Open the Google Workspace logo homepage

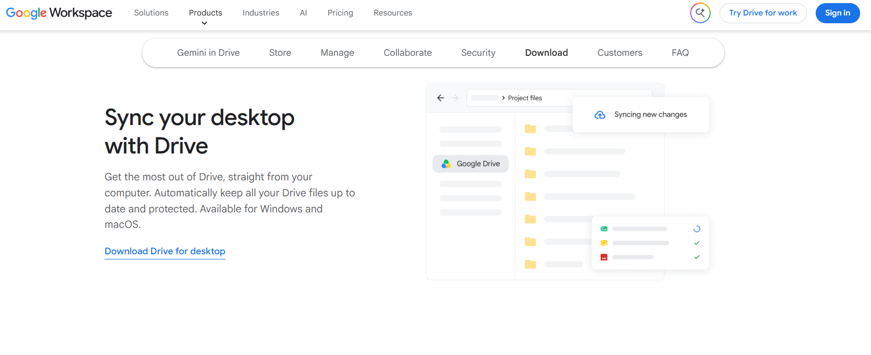59,13
